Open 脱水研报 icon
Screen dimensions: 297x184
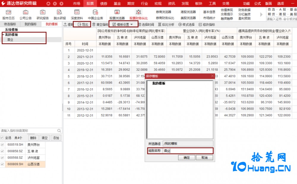point(59,12)
